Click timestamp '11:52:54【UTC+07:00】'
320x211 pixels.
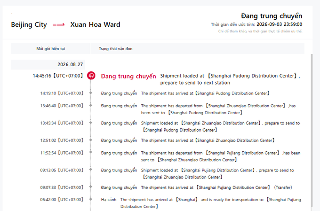[62, 153]
